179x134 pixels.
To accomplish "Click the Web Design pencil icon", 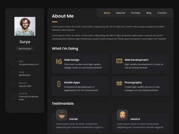I will (x=59, y=62).
